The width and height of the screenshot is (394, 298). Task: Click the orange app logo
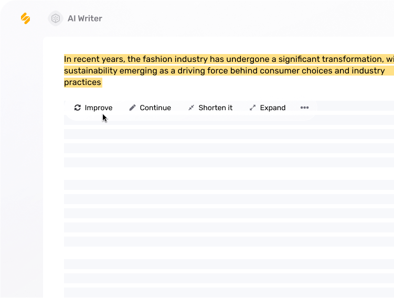pos(25,18)
